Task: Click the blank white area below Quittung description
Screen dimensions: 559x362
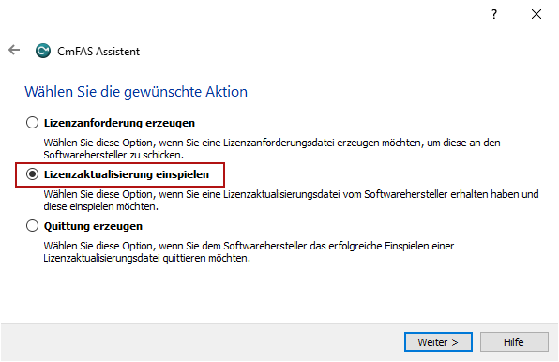Action: [278, 293]
